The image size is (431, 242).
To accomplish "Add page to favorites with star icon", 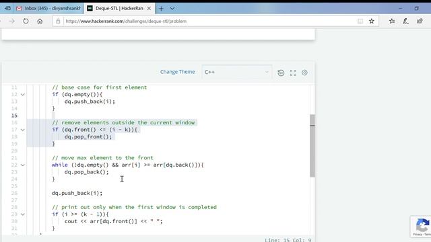I will 372,21.
